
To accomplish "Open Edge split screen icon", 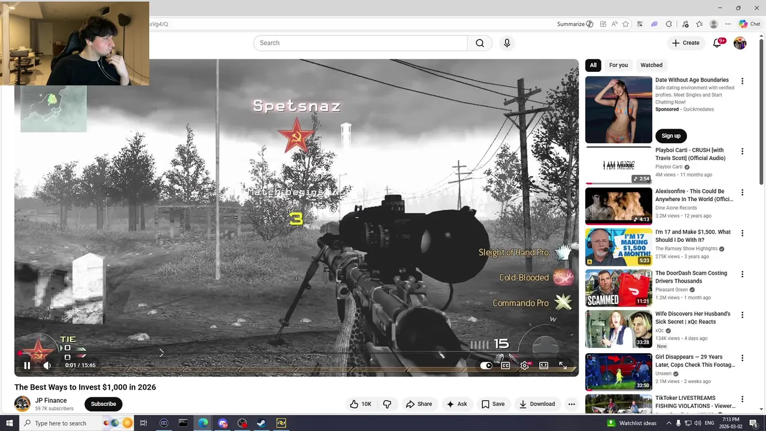I will point(603,24).
